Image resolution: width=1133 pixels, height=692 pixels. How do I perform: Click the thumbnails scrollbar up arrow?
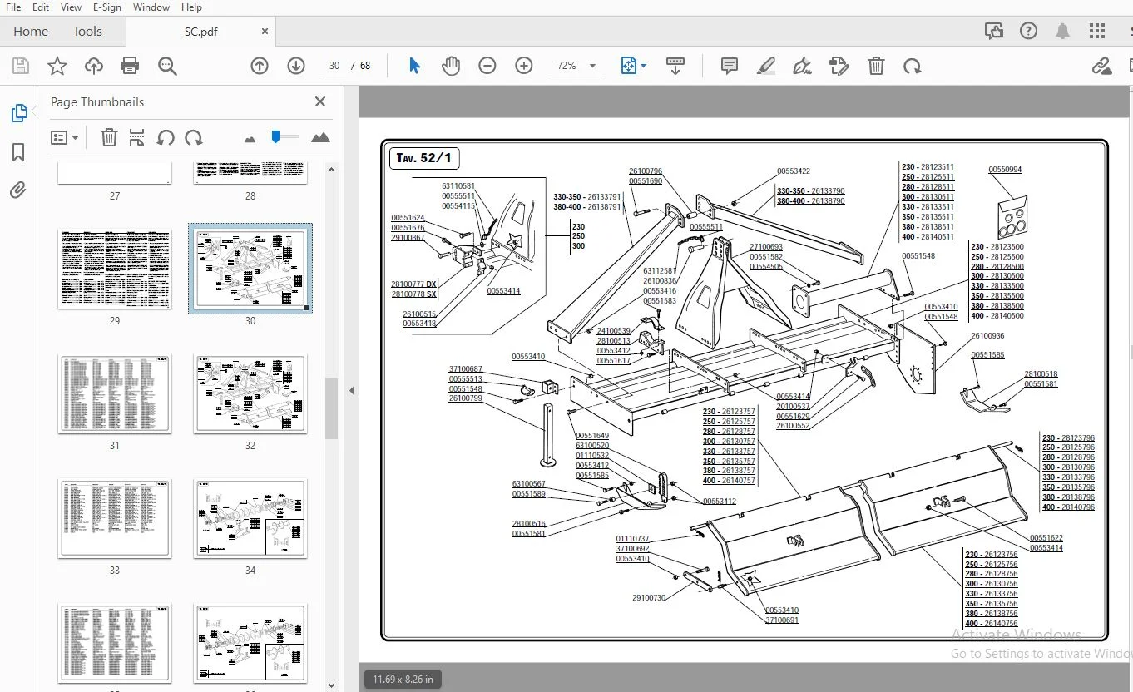click(x=331, y=170)
